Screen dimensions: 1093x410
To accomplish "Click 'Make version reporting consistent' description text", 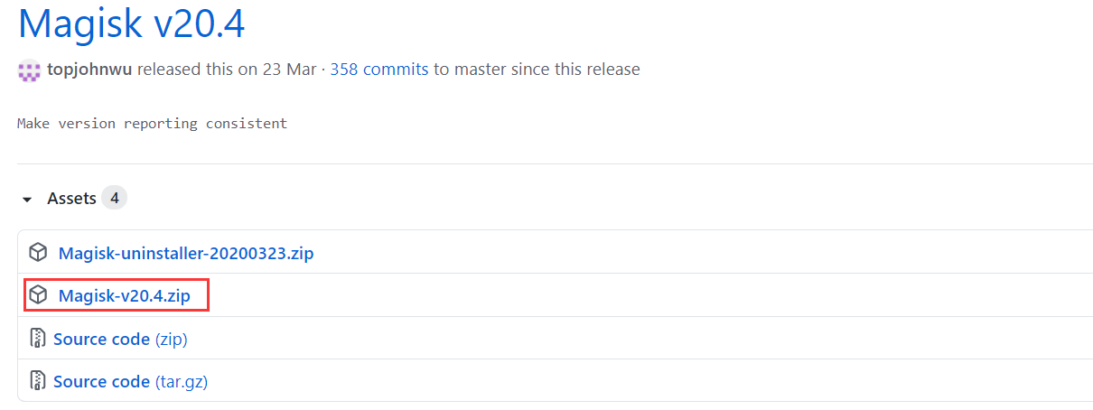I will pyautogui.click(x=152, y=123).
